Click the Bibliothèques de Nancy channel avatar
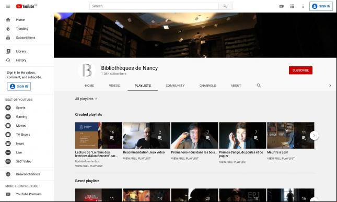Viewport: 337px width, 202px height. click(87, 70)
